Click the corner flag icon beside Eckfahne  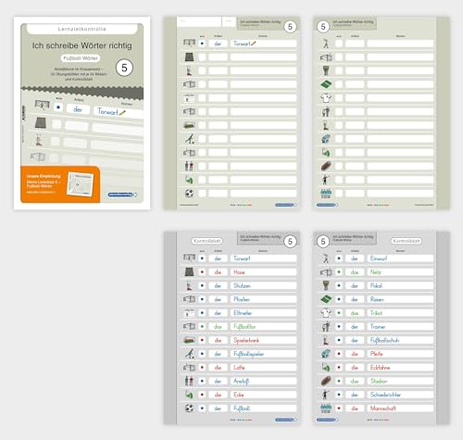pos(326,368)
